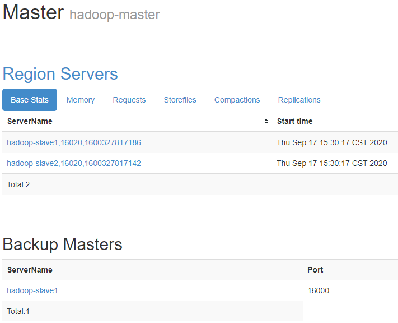This screenshot has height=323, width=398.
Task: Click the Region Servers ServerName column header
Action: [30, 121]
